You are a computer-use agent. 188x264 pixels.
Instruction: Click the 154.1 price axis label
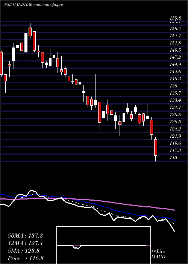point(175,36)
